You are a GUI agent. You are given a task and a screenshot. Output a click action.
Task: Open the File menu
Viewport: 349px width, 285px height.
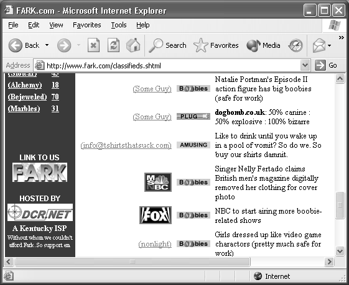pyautogui.click(x=13, y=25)
